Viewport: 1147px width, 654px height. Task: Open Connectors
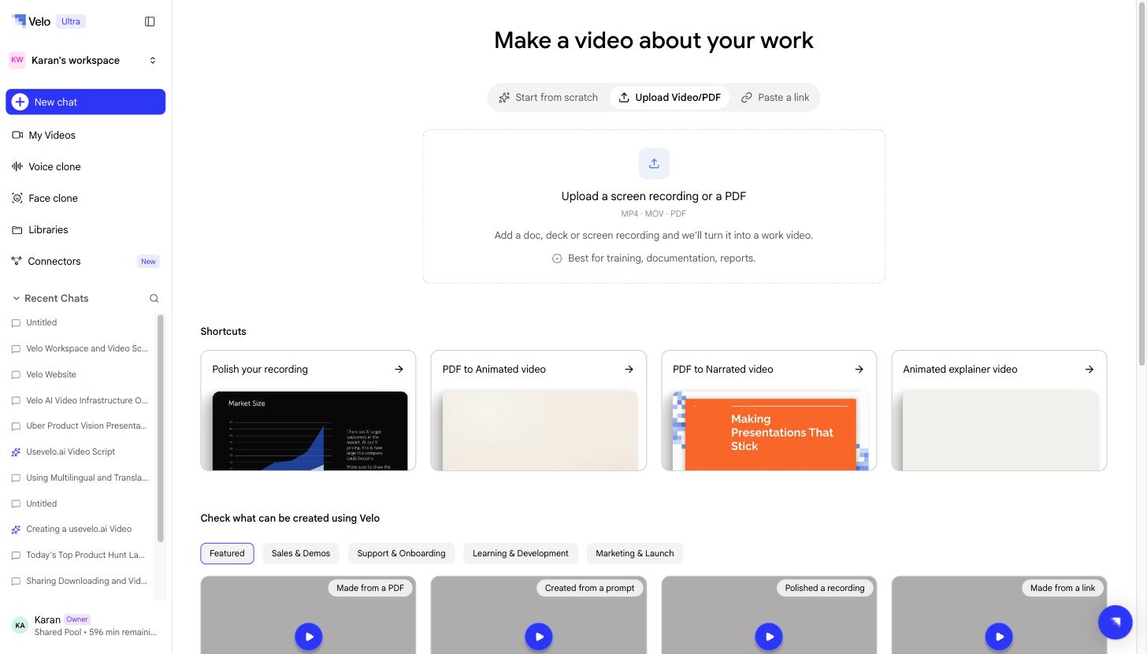coord(86,261)
